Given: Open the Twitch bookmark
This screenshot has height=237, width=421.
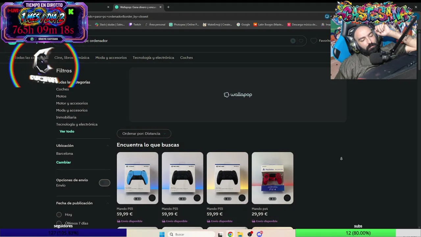Looking at the screenshot, I should coord(135,24).
